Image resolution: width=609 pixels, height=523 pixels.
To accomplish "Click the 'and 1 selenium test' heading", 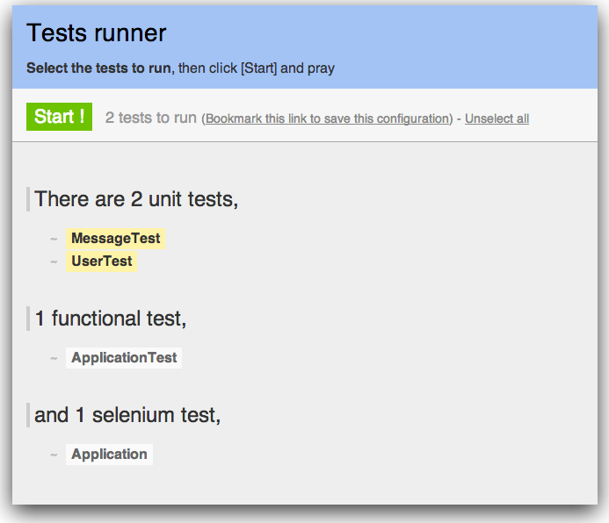I will (127, 415).
